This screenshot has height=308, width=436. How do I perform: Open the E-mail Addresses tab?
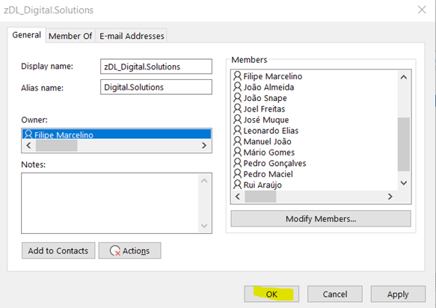132,36
